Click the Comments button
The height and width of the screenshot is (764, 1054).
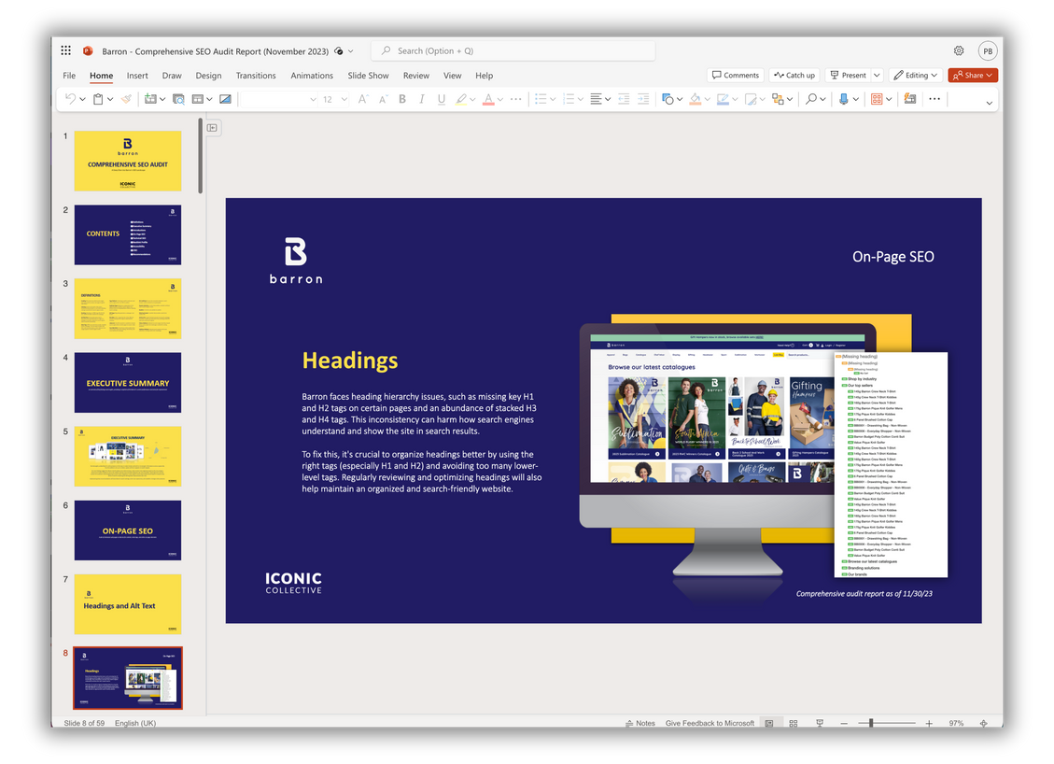click(736, 76)
